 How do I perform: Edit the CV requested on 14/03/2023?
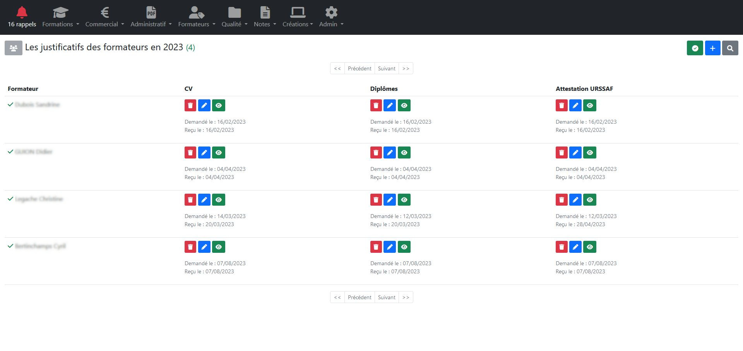pos(204,200)
